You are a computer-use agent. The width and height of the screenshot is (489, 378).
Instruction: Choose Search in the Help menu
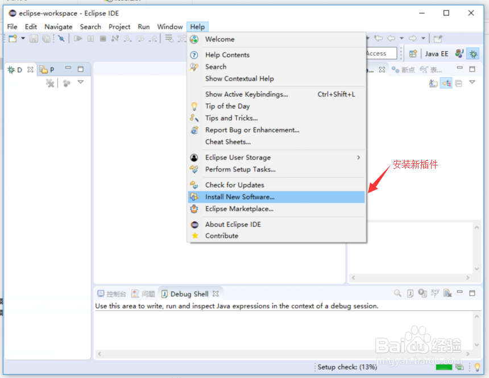(x=276, y=67)
